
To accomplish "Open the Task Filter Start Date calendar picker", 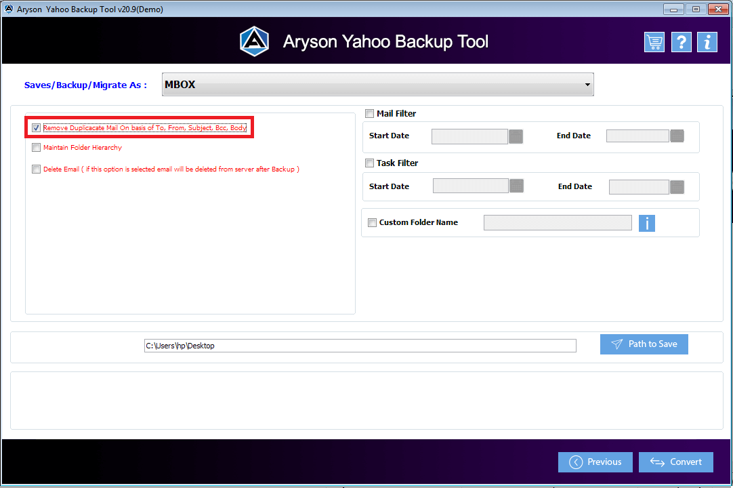I will coord(516,185).
